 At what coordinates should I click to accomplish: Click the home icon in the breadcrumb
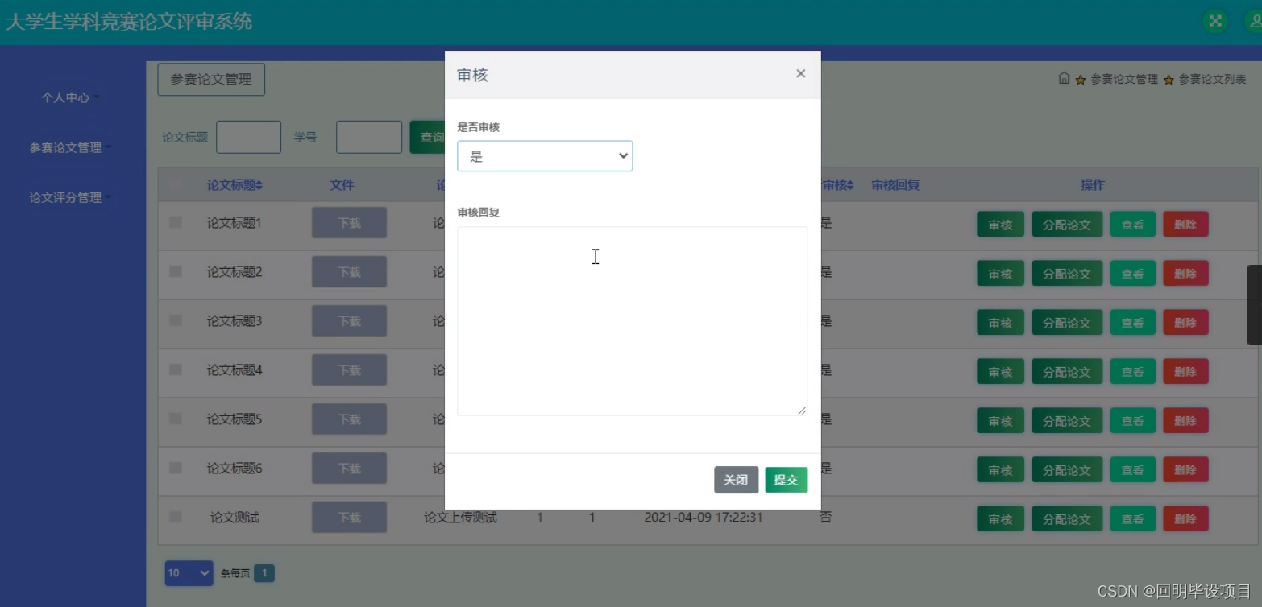(x=1063, y=79)
